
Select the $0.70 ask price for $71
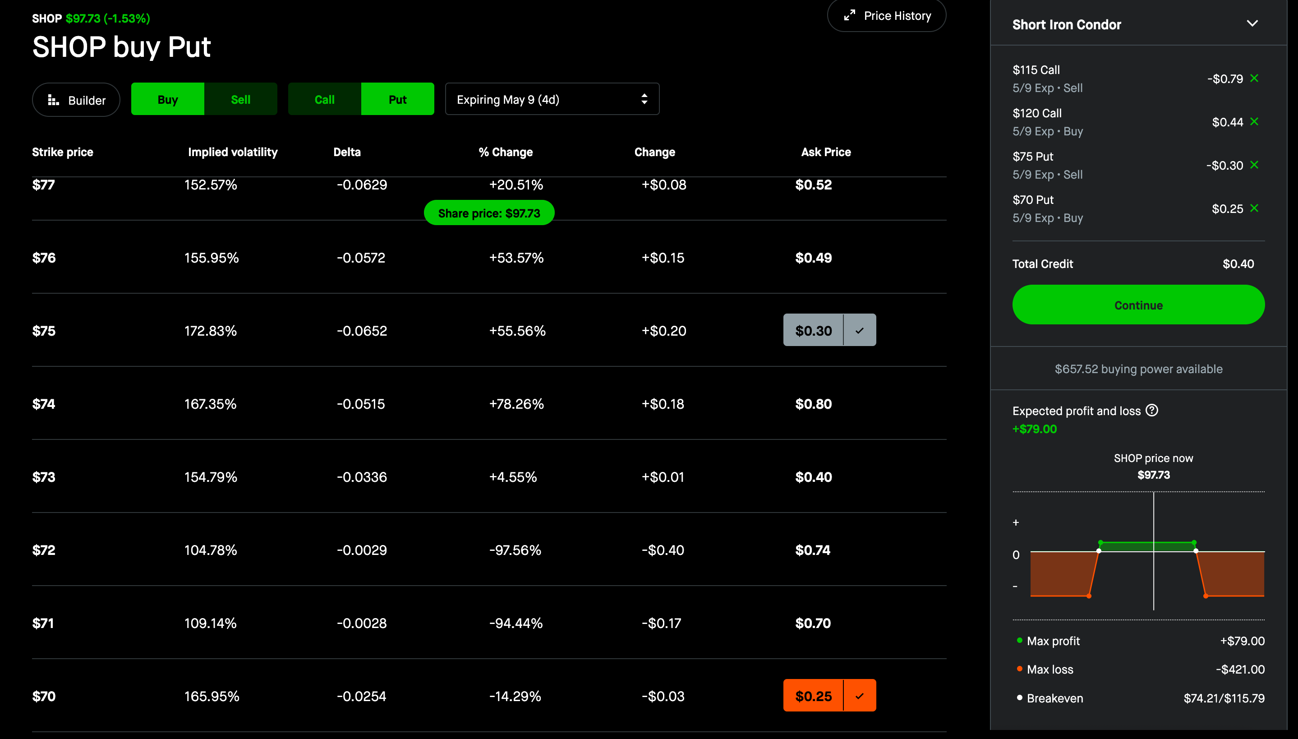[x=813, y=624]
